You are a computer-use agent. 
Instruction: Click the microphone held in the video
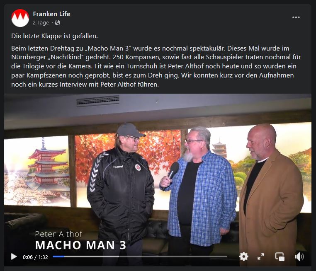tap(172, 174)
